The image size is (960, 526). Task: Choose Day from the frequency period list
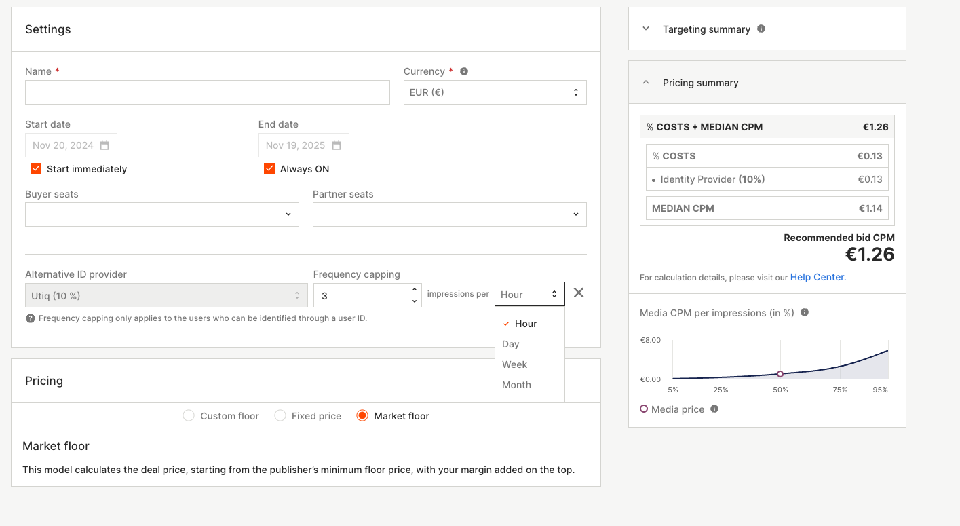click(x=511, y=344)
